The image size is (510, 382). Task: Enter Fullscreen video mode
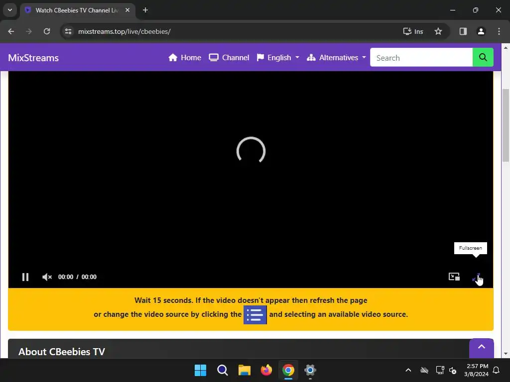(x=476, y=277)
